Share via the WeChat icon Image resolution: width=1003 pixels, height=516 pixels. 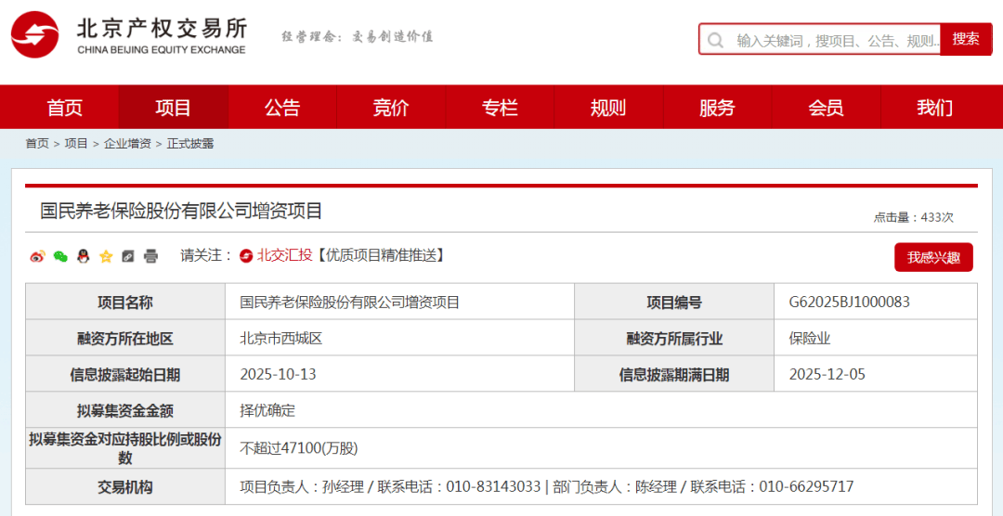pyautogui.click(x=60, y=256)
